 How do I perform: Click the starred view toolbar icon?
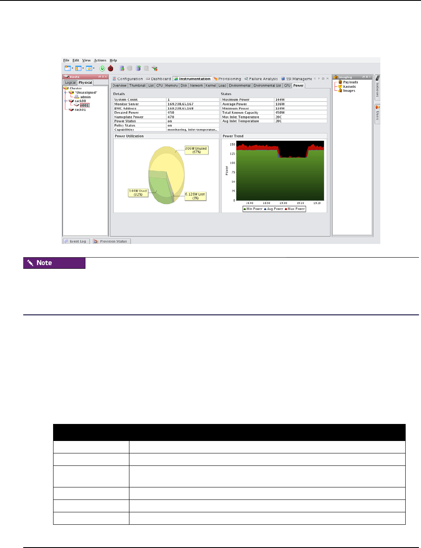click(x=89, y=68)
